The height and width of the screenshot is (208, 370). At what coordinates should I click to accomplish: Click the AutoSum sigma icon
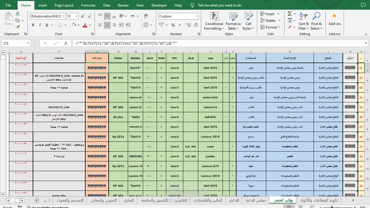coord(290,14)
